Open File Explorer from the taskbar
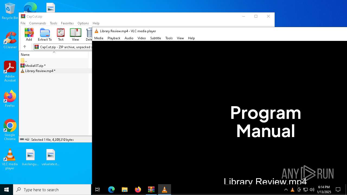 (x=124, y=190)
